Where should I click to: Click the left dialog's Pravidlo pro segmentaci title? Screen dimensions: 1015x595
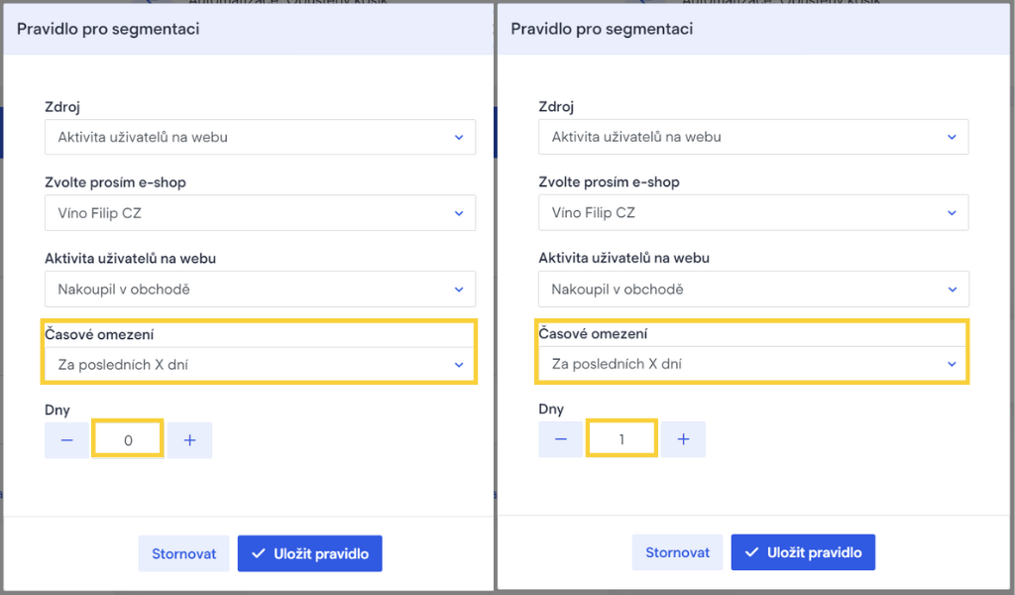(108, 29)
